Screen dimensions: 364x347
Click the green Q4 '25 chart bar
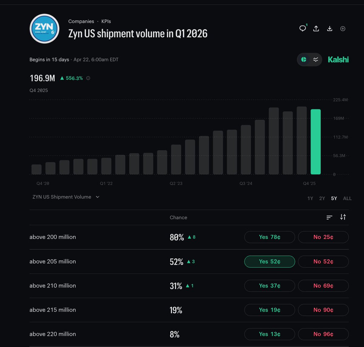coord(315,142)
